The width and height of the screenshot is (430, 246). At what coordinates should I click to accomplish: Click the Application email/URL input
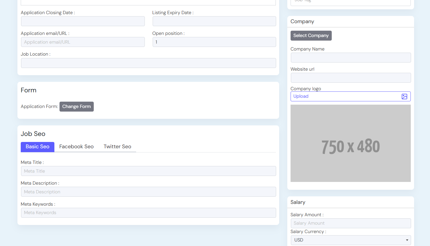83,42
